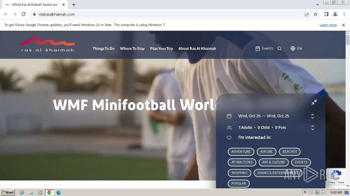The width and height of the screenshot is (350, 196).
Task: Click the Learn more link
Action: click(x=328, y=25)
